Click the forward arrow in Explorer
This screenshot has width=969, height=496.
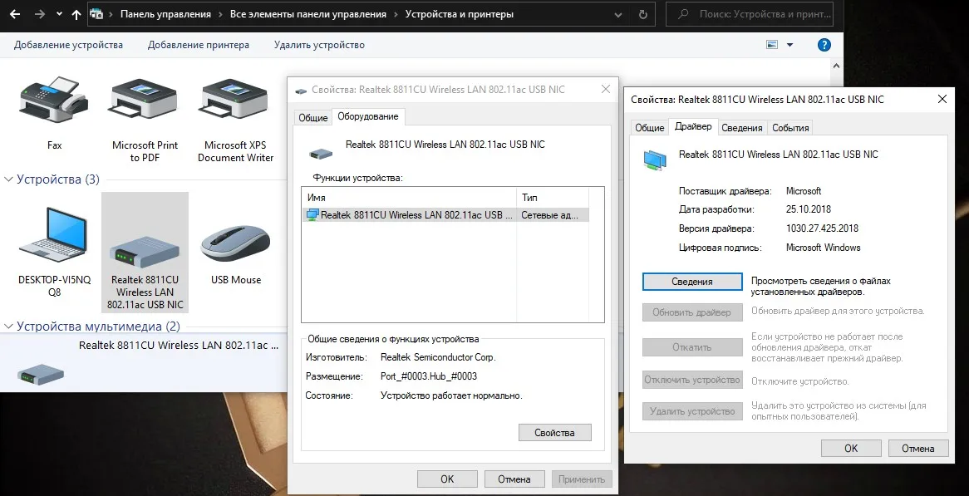click(40, 13)
